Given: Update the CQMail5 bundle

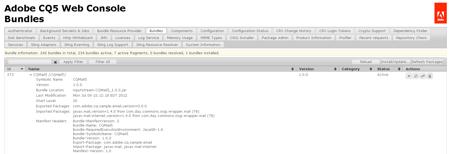Looking at the screenshot, I should pos(423,76).
